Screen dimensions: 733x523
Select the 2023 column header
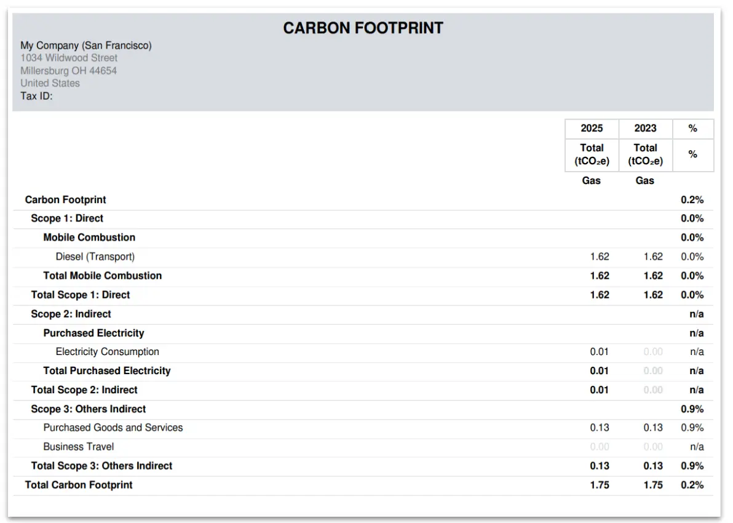[645, 128]
